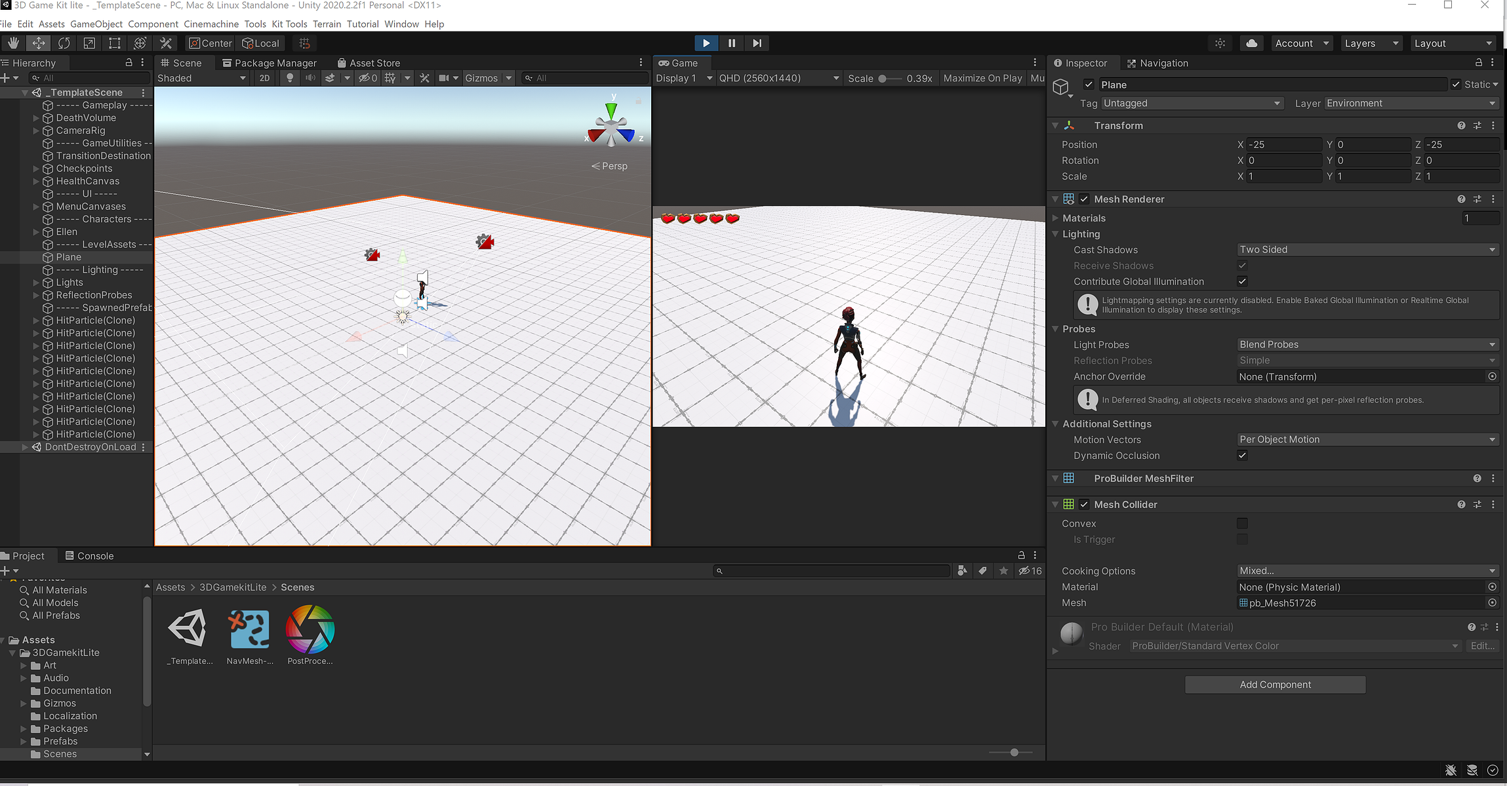Open custom editor tools icon

point(166,43)
